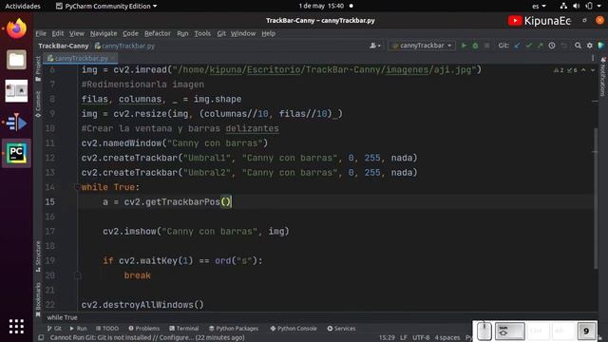Open the Problems tool window
The width and height of the screenshot is (608, 342).
tap(143, 329)
